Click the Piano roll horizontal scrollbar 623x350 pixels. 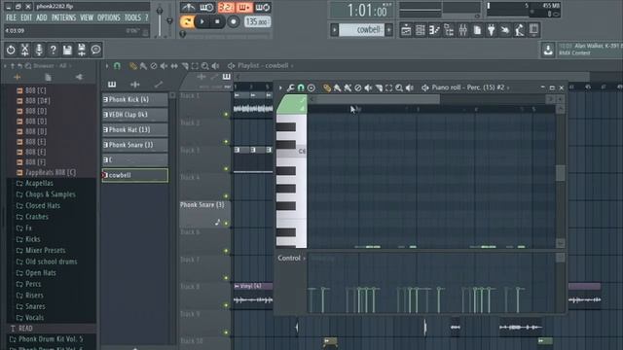click(377, 99)
